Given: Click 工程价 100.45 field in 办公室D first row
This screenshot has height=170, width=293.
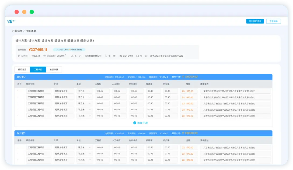Looking at the screenshot, I should pyautogui.click(x=102, y=91).
